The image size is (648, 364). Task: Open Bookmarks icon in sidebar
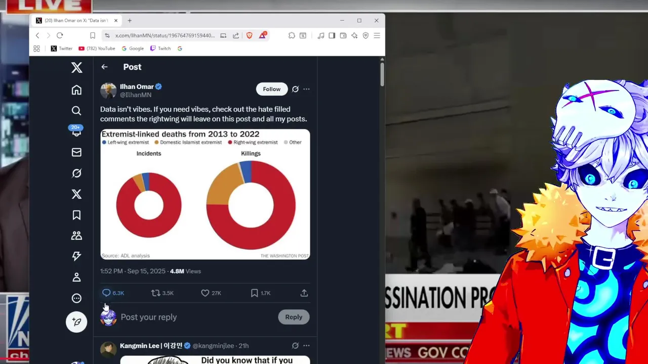click(76, 215)
